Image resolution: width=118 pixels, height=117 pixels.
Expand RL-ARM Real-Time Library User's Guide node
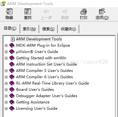[6, 83]
